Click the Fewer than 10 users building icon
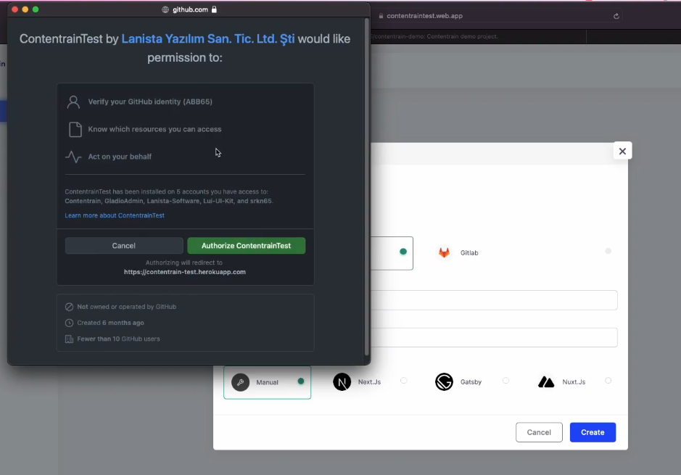Screen dimensions: 681x475 (69, 339)
